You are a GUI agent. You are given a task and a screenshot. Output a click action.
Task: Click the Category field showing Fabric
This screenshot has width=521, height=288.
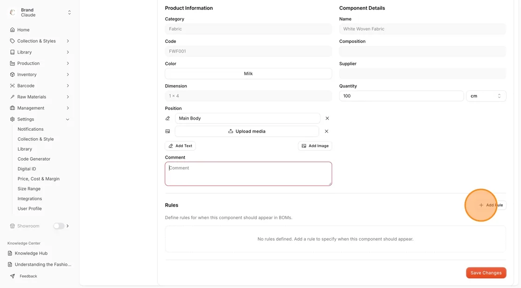(x=248, y=29)
